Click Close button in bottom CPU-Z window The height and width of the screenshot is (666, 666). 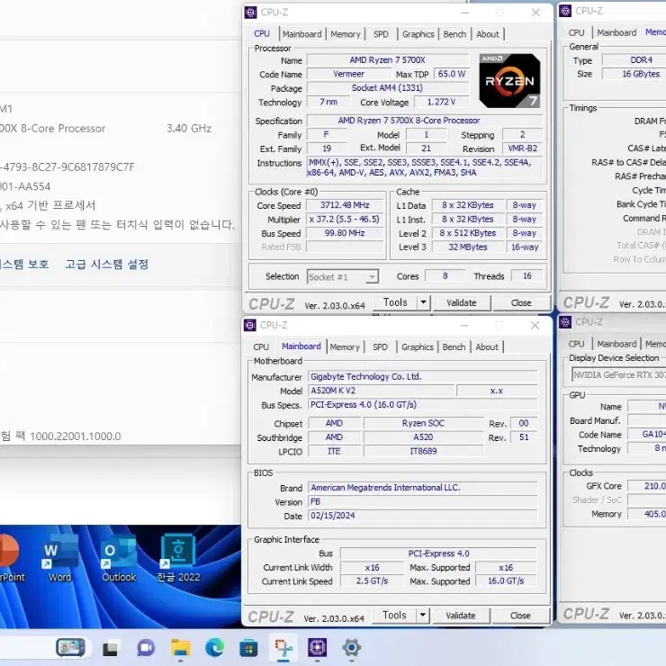pyautogui.click(x=520, y=616)
